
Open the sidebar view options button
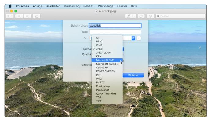point(10,16)
